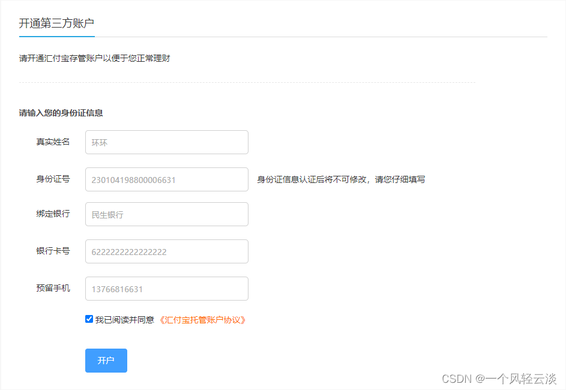Screen dimensions: 566x390
Task: Uncheck the 我已阅读并同意 checkbox
Action: 89,319
